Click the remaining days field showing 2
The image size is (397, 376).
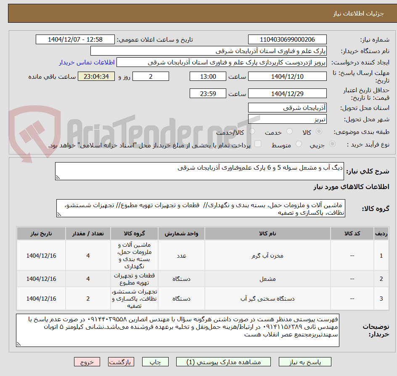coord(151,76)
